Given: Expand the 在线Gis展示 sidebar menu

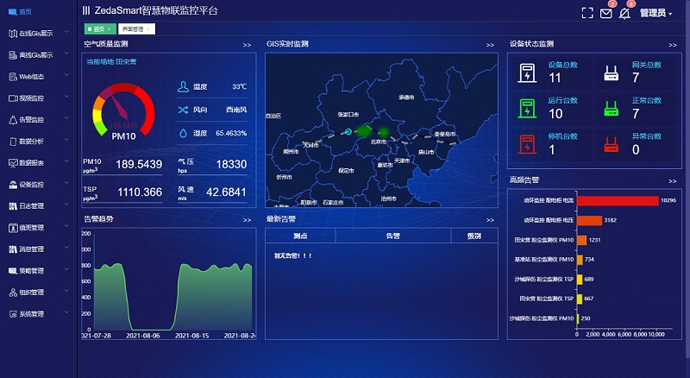Looking at the screenshot, I should pos(34,34).
